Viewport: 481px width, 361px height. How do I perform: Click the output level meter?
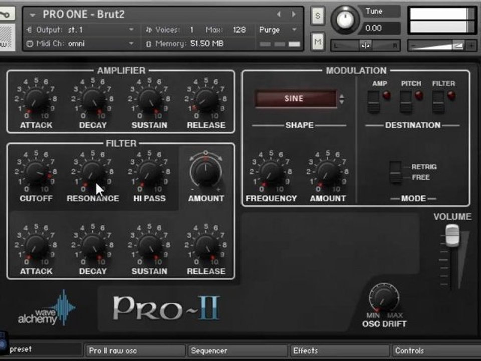pyautogui.click(x=442, y=20)
